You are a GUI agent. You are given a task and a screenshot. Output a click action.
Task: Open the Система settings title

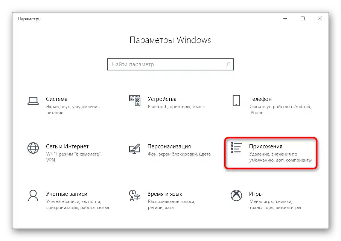pos(56,99)
